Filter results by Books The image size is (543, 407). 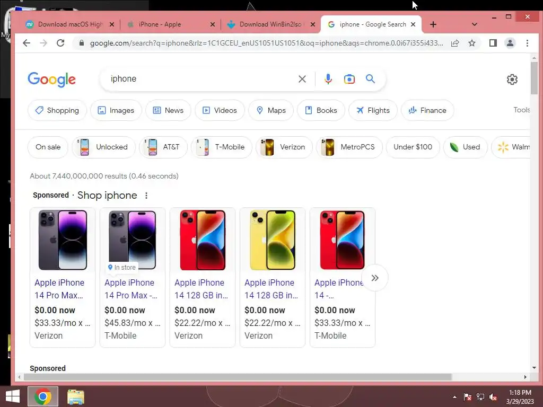coord(321,110)
